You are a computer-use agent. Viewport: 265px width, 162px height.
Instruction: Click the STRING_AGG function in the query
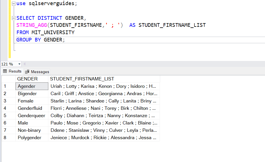32,25
